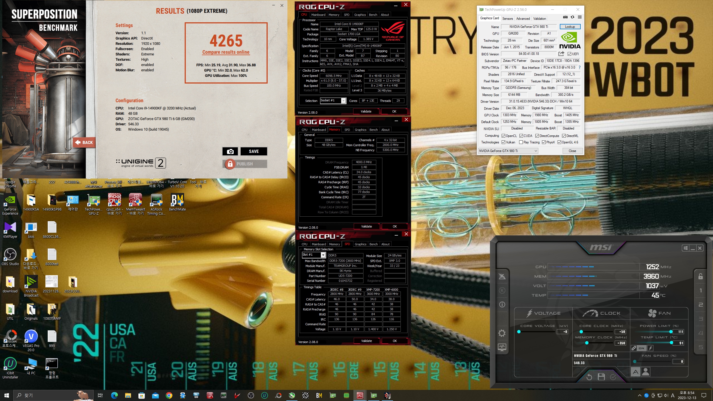Click Superposition SAVE button
This screenshot has height=401, width=713.
pos(254,151)
